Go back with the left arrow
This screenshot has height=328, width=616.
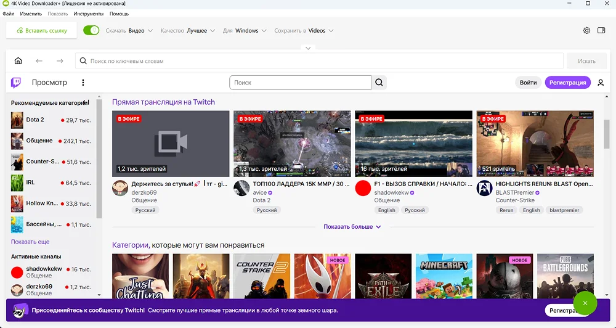[39, 61]
